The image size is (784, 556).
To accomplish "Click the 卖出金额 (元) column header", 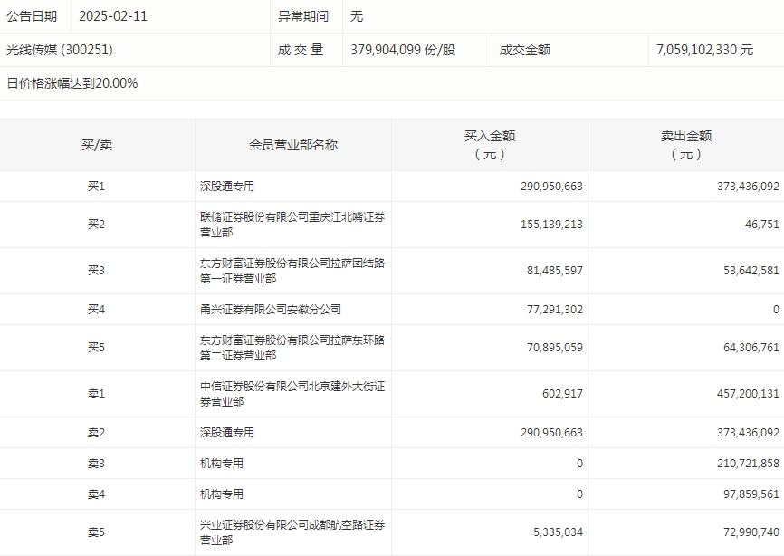I will 686,145.
